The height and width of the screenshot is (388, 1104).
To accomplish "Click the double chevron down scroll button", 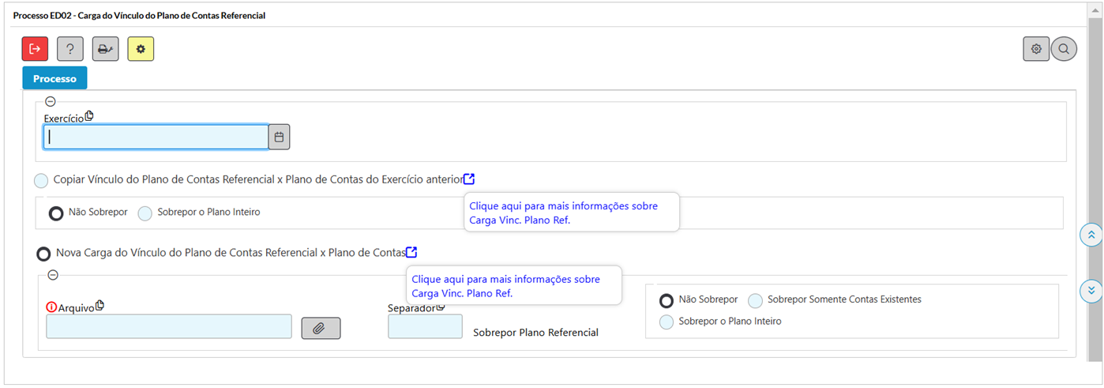I will click(x=1091, y=290).
